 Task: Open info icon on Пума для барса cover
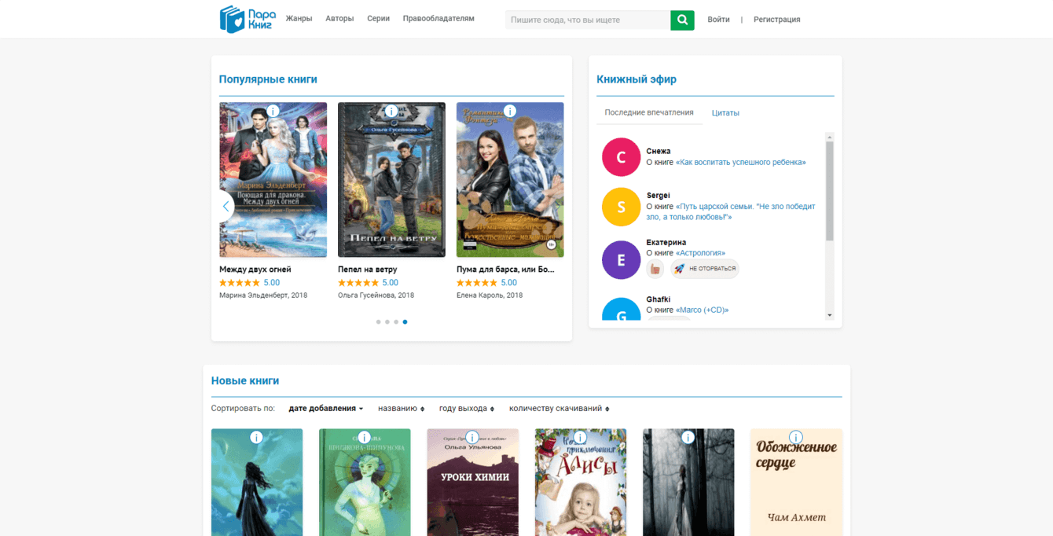pyautogui.click(x=510, y=111)
